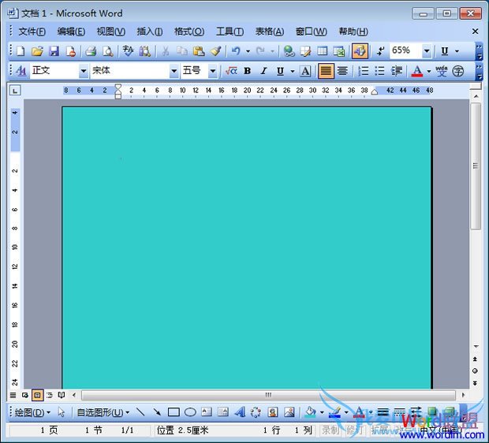This screenshot has width=489, height=443.
Task: Toggle the Align Left button
Action: (326, 71)
